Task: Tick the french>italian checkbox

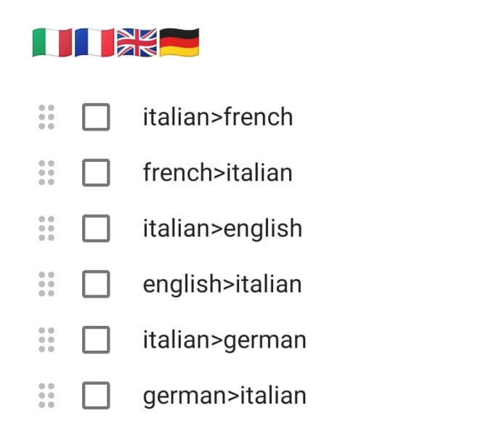Action: pos(96,173)
